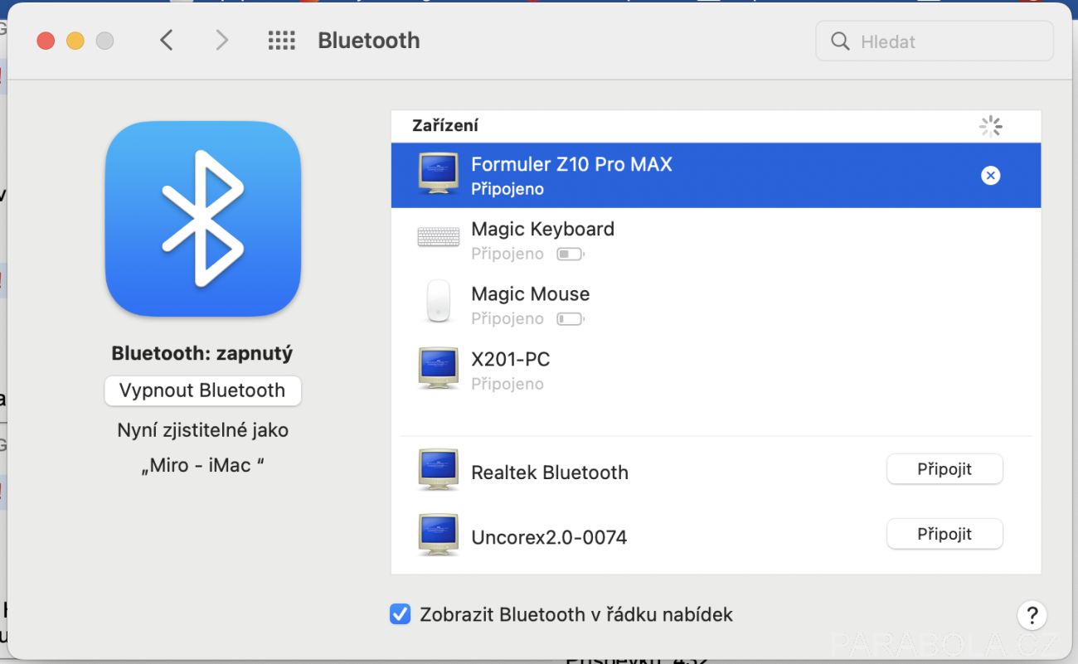Open help with the question mark button
1078x664 pixels.
1032,615
